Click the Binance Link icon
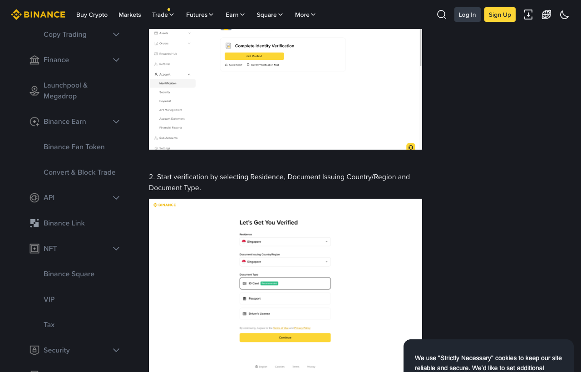This screenshot has height=372, width=581. point(34,223)
